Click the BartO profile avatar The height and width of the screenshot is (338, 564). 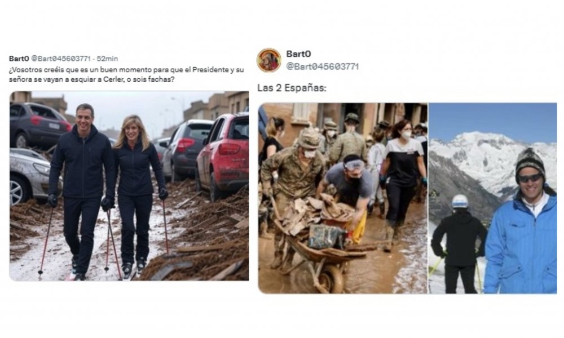pyautogui.click(x=269, y=60)
